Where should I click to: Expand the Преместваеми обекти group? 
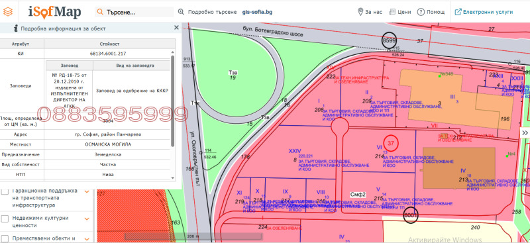tap(87, 238)
